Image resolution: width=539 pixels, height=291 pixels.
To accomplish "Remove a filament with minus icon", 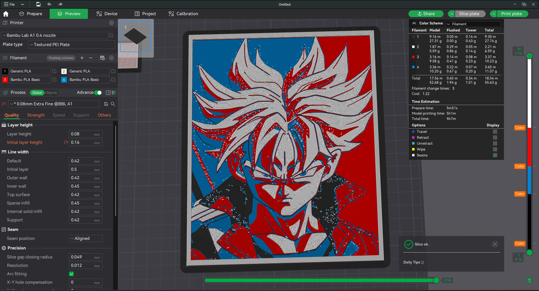I will tap(91, 58).
